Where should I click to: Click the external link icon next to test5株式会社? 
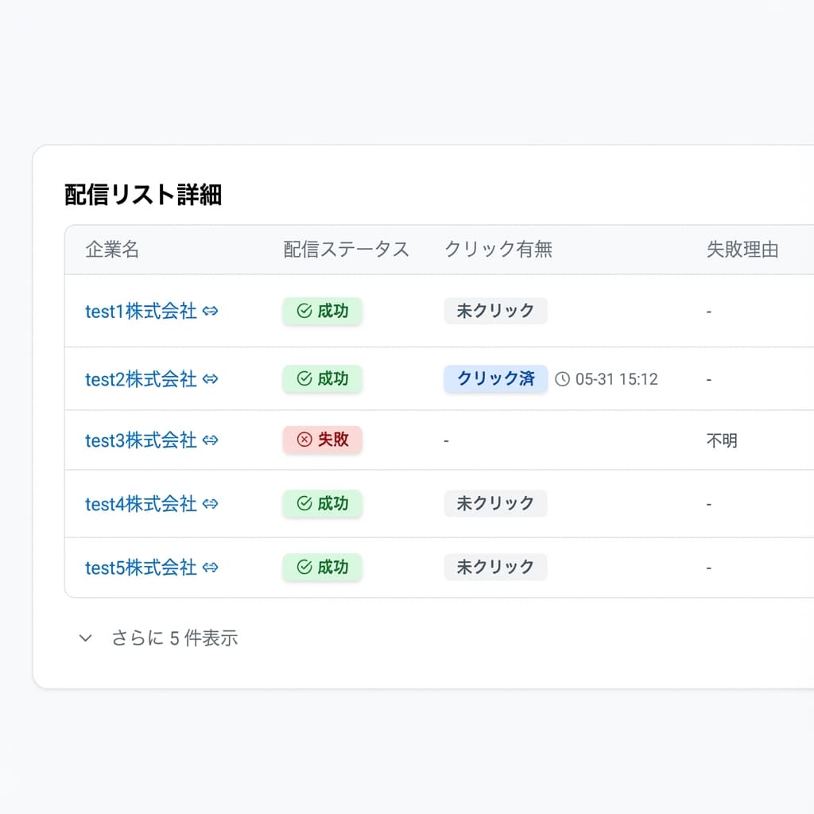click(211, 568)
